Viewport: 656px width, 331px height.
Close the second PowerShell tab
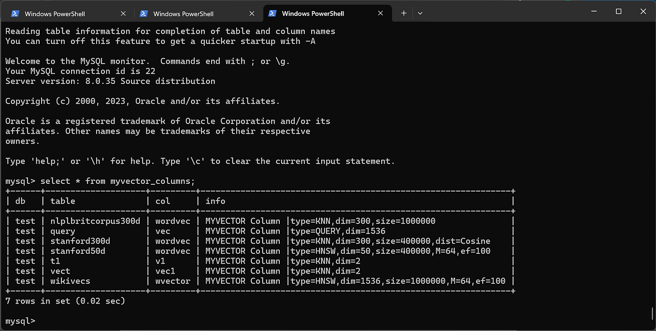click(x=252, y=14)
